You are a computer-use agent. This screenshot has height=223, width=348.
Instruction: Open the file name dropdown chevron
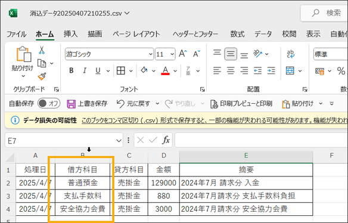click(127, 13)
